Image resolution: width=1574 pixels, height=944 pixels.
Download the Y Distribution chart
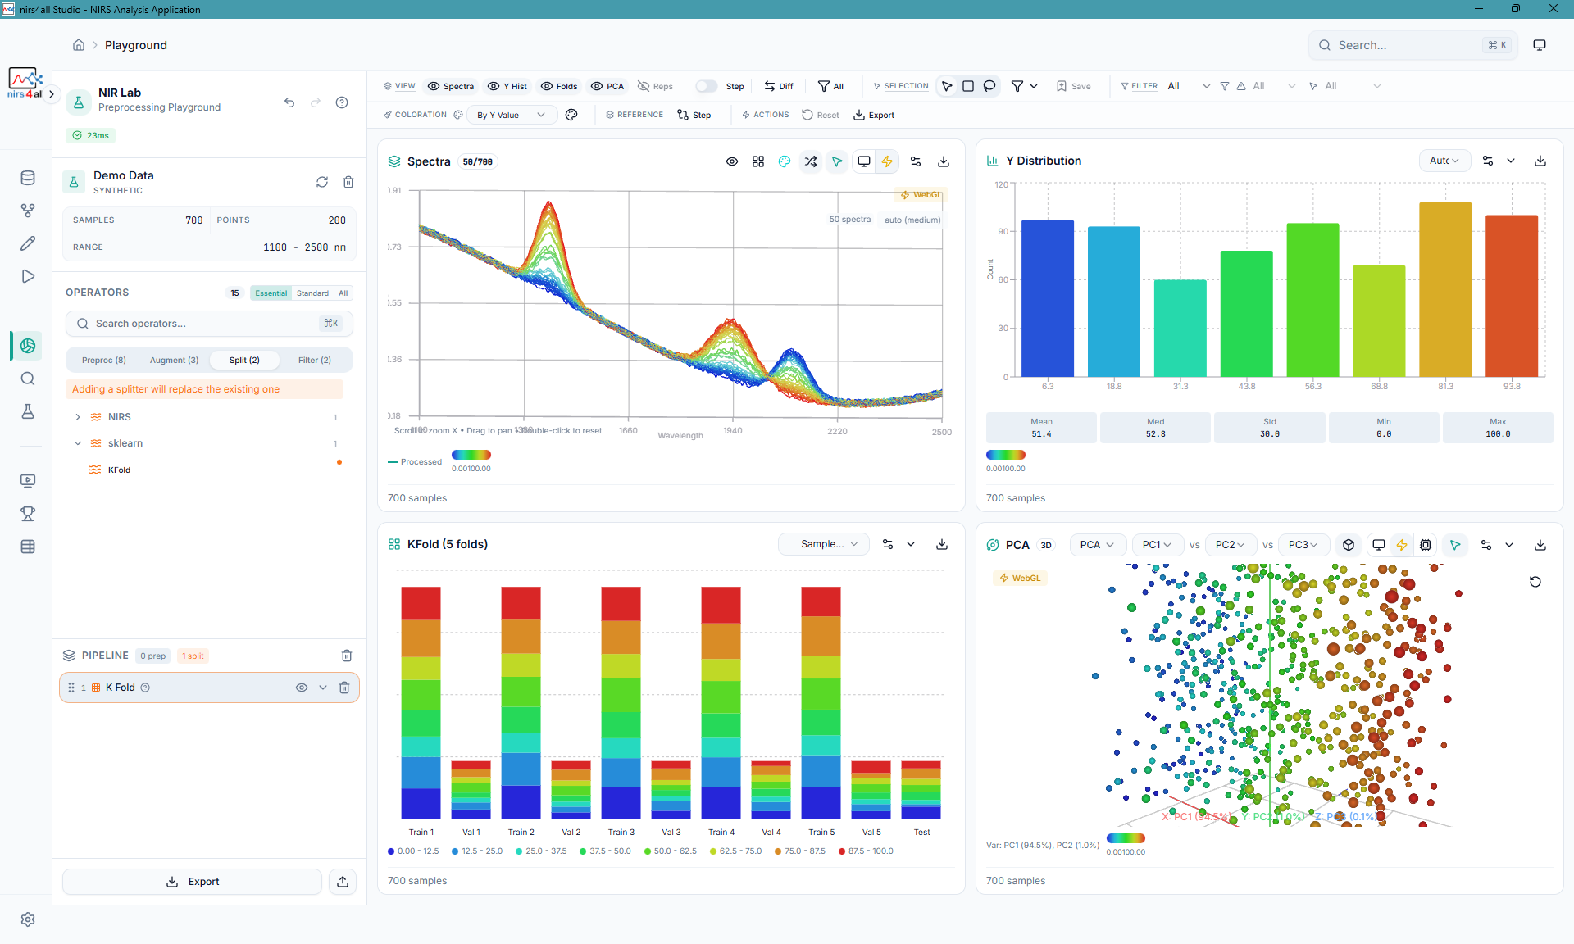coord(1540,161)
